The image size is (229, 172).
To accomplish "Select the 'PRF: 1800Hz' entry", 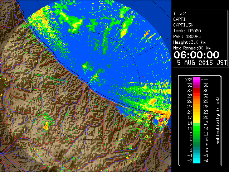I will (187, 37).
